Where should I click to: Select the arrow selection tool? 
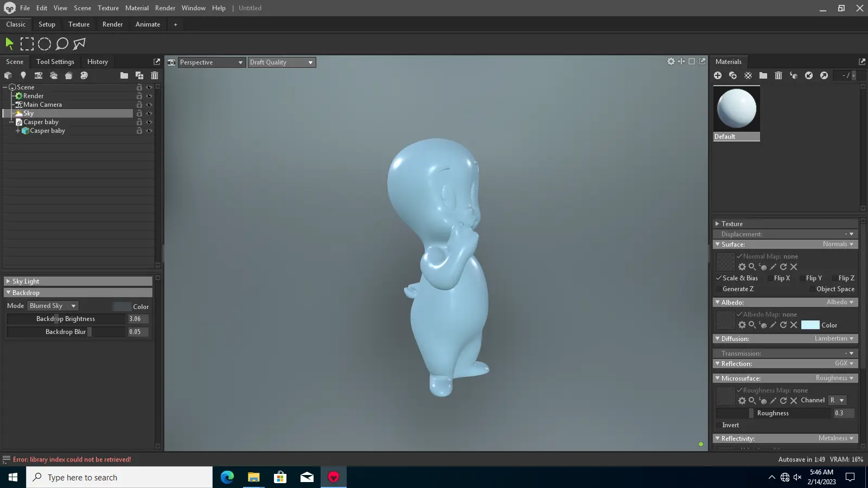9,44
